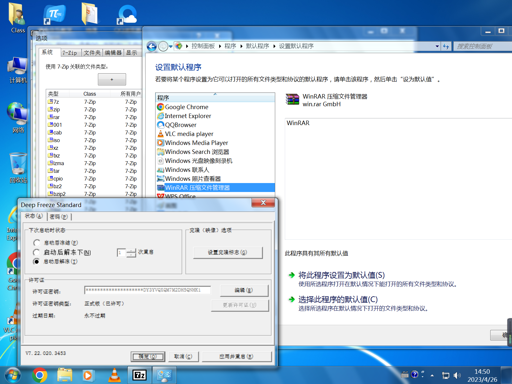Open the address bar history dropdown
This screenshot has width=512, height=384.
click(x=437, y=46)
